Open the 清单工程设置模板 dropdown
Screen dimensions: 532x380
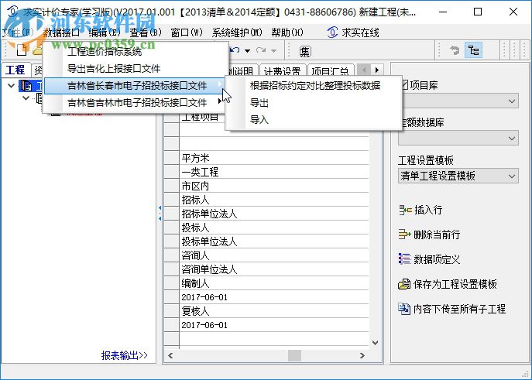click(458, 176)
